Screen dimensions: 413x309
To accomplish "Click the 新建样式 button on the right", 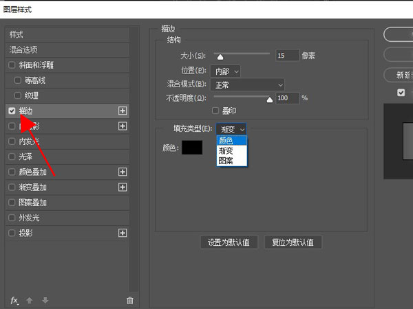I will 399,75.
